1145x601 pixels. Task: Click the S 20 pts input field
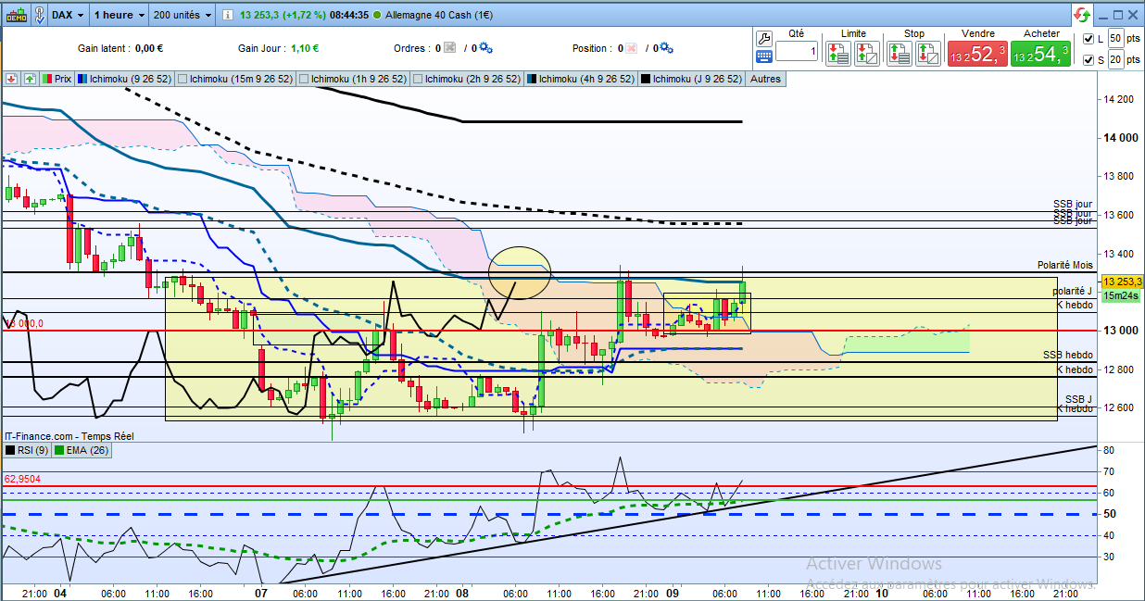coord(1115,59)
